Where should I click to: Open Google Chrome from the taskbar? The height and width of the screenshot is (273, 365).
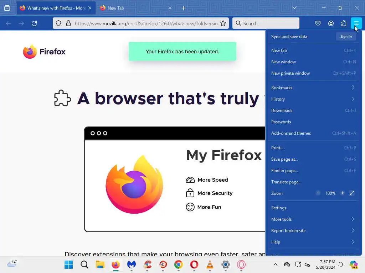(179, 264)
